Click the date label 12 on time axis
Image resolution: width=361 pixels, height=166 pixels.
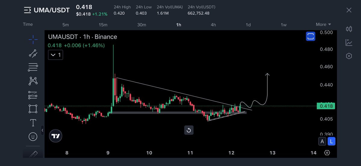tap(231, 153)
